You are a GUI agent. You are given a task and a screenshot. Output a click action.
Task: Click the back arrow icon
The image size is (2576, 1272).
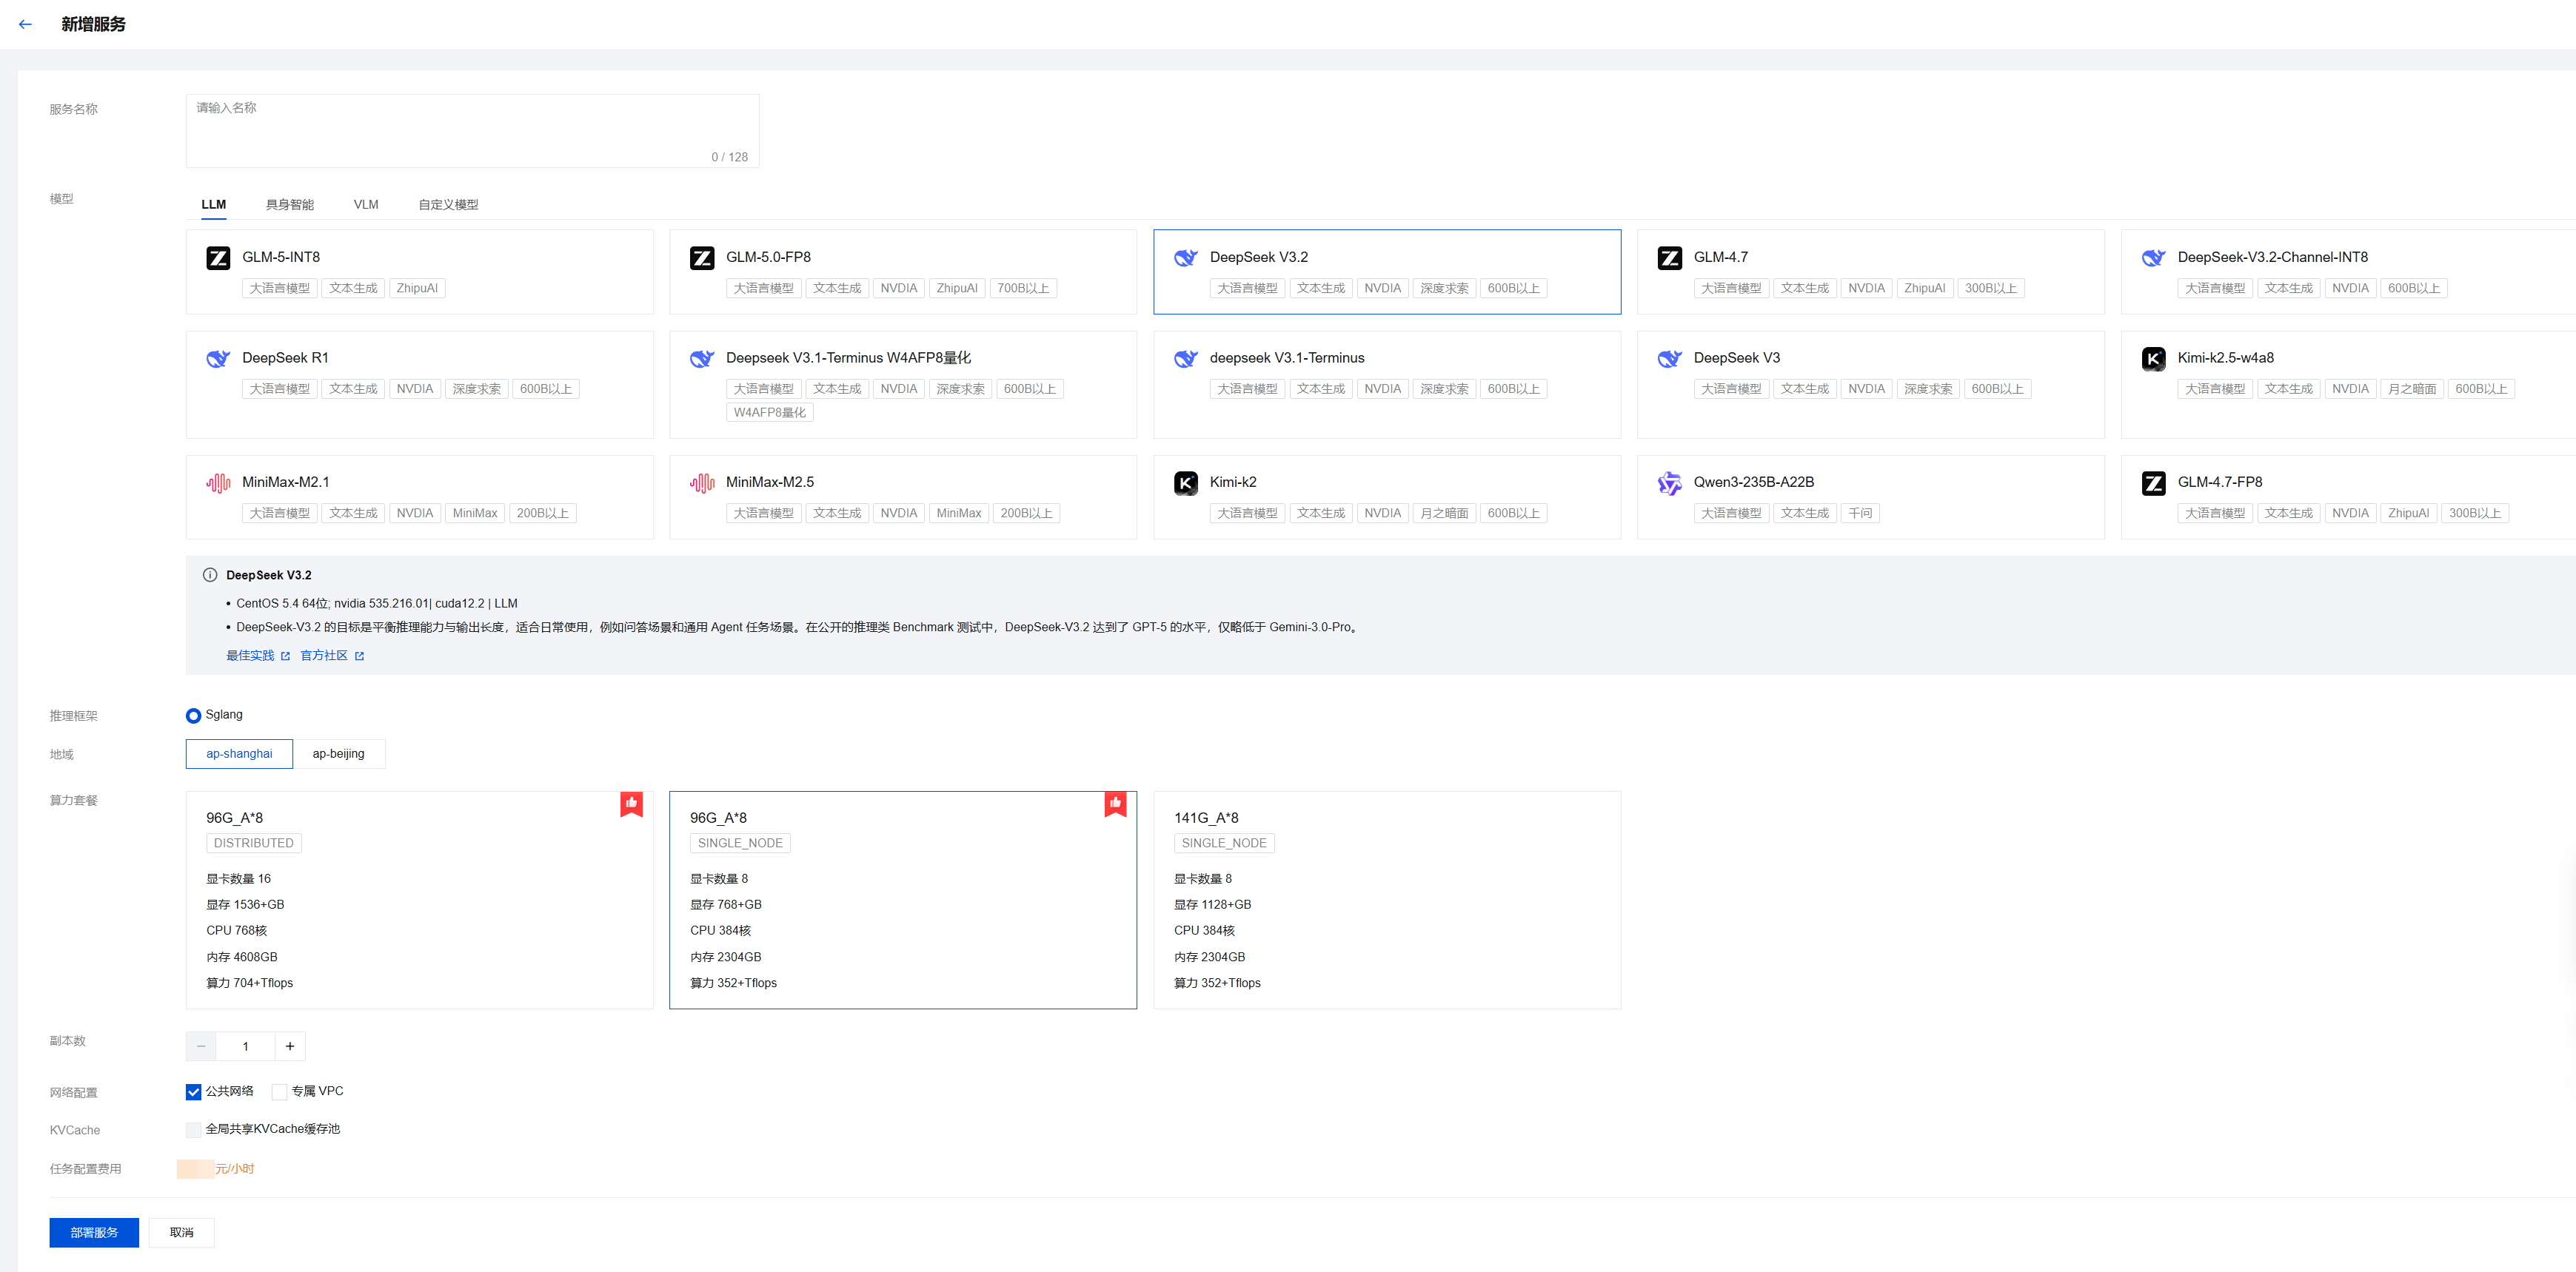(25, 24)
